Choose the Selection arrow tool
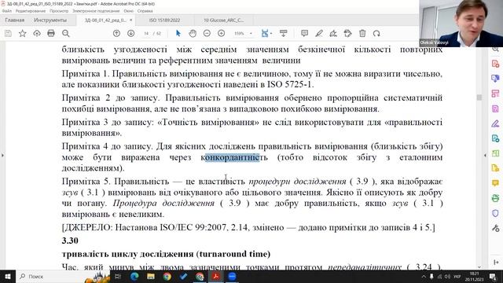503x283 pixels. point(178,33)
